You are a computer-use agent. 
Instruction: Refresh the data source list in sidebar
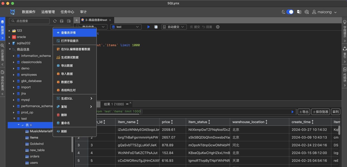click(x=55, y=21)
